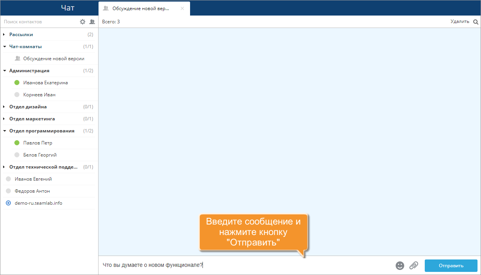Focus the Поиск контактов search field
The height and width of the screenshot is (275, 481).
pyautogui.click(x=39, y=22)
